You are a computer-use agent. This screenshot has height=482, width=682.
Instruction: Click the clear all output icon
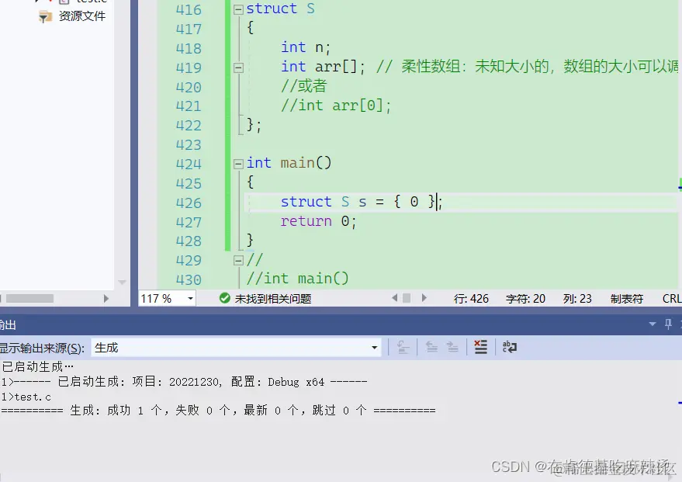tap(480, 347)
